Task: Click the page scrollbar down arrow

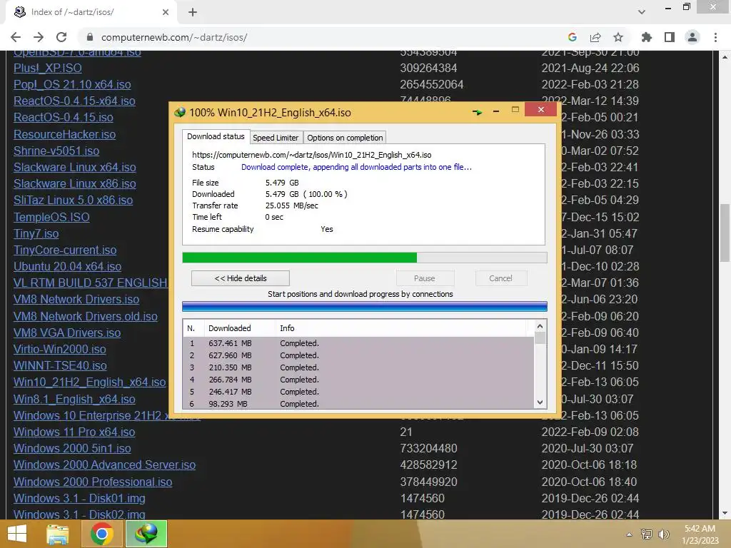Action: (725, 513)
